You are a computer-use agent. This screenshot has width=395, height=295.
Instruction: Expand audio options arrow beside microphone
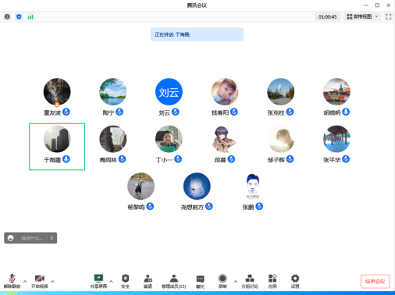coord(25,281)
